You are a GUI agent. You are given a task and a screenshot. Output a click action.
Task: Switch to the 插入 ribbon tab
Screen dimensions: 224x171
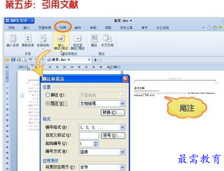[x=26, y=28]
